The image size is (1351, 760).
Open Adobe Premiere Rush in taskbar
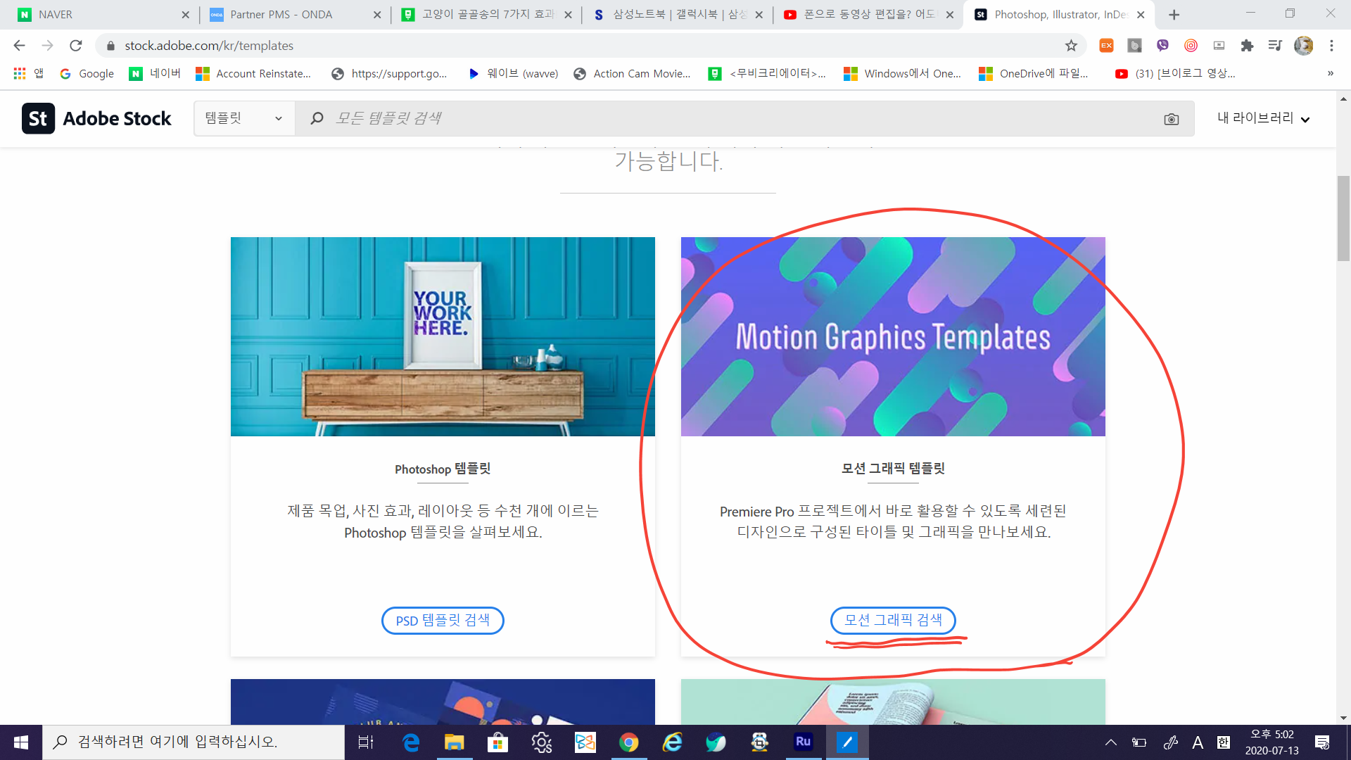click(x=803, y=742)
